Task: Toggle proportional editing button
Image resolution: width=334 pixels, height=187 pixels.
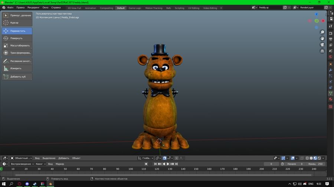Action: pyautogui.click(x=177, y=158)
